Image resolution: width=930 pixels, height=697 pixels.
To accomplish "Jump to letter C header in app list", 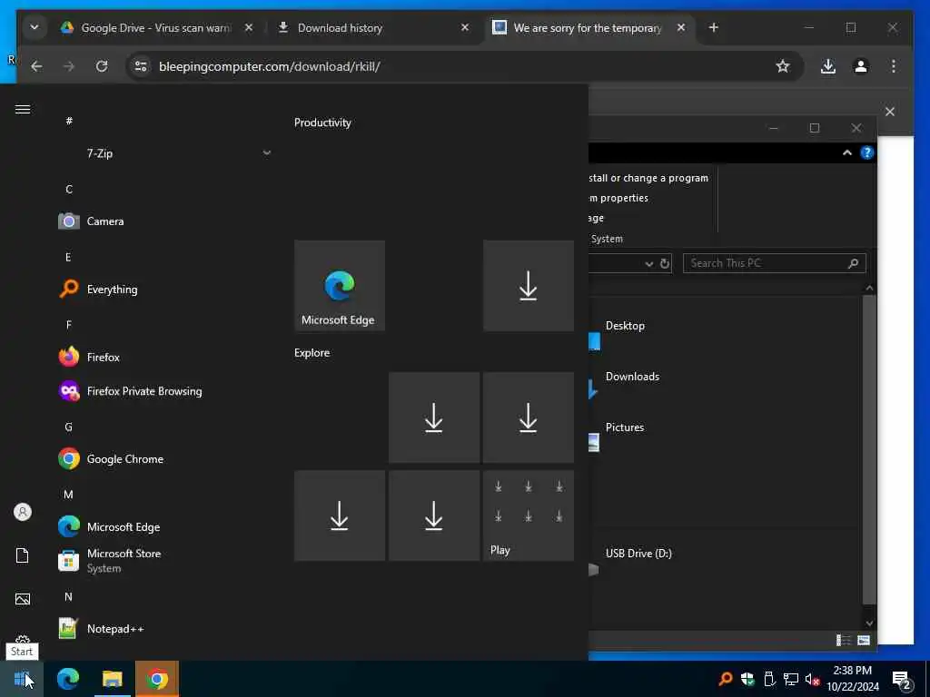I will coord(69,189).
